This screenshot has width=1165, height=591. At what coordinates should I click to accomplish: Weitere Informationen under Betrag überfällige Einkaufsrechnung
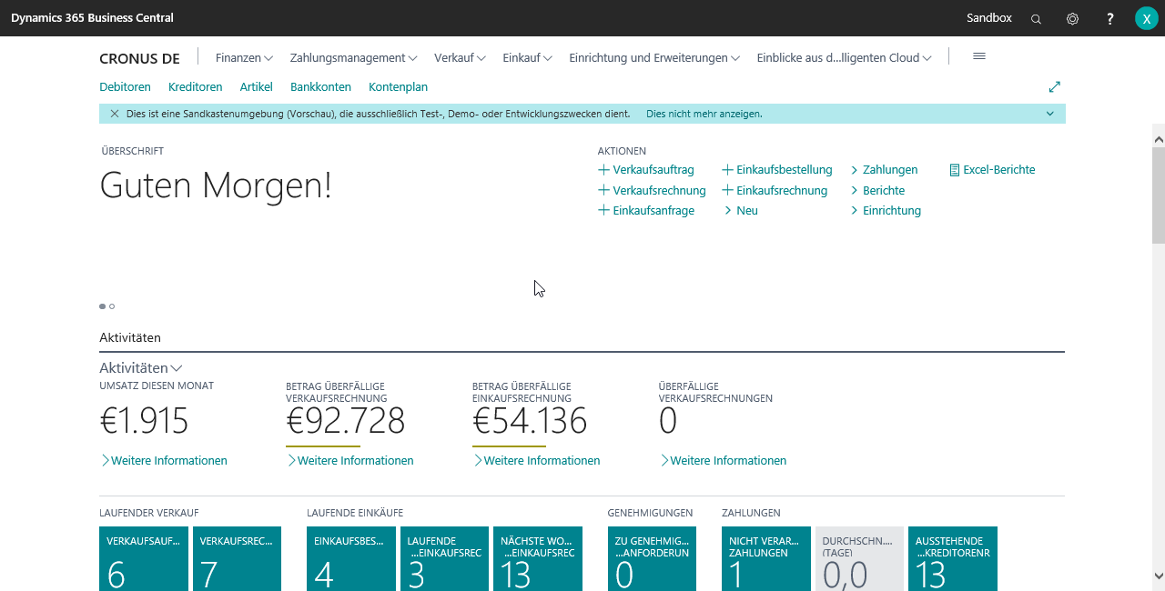(x=537, y=461)
